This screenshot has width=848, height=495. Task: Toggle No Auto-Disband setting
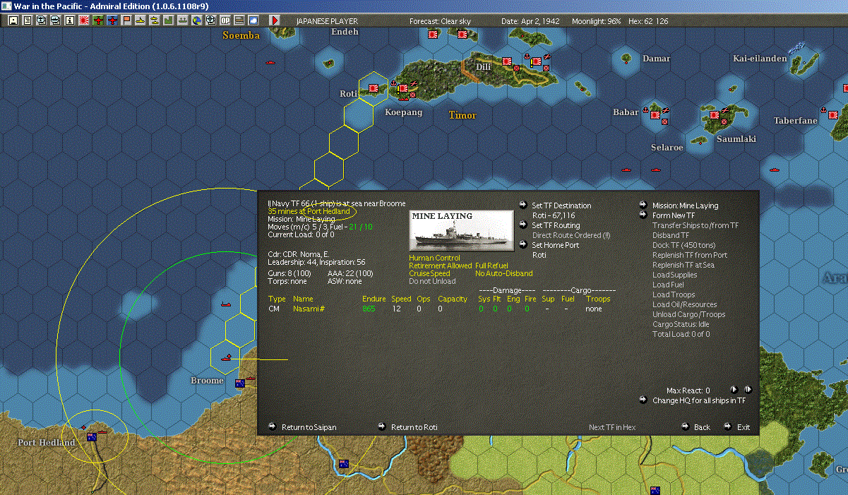tap(504, 274)
